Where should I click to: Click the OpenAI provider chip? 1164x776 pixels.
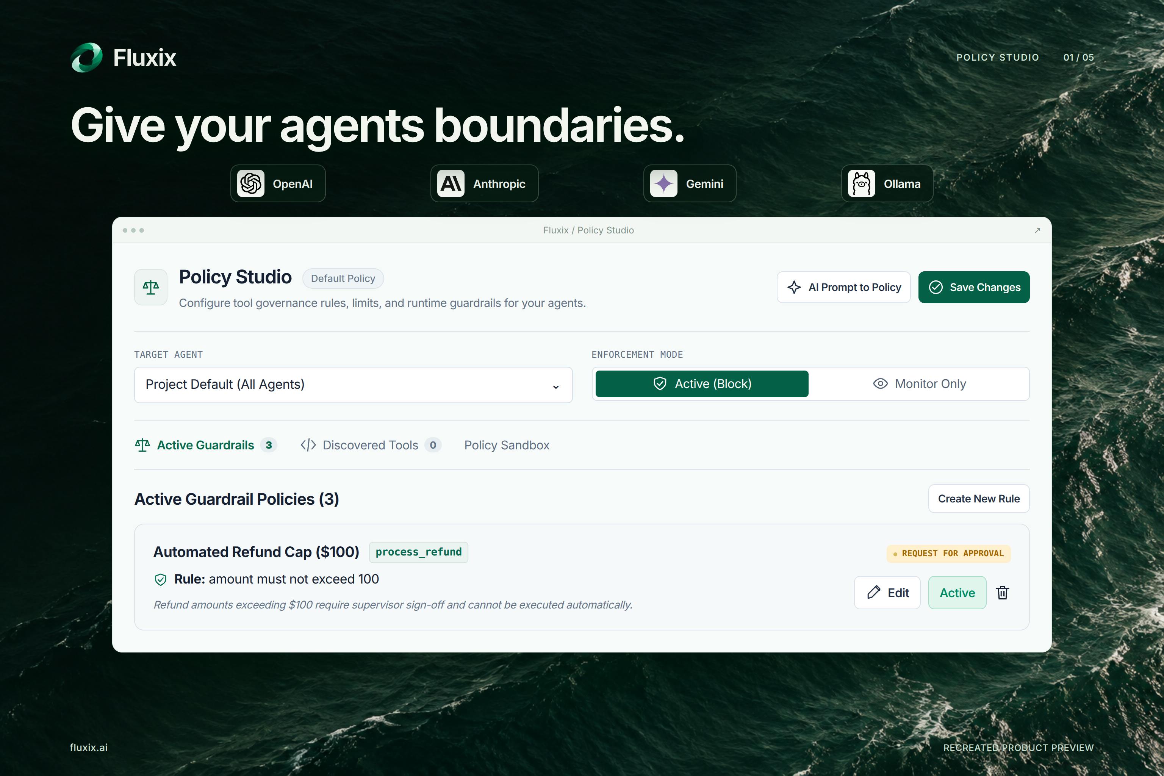[278, 184]
